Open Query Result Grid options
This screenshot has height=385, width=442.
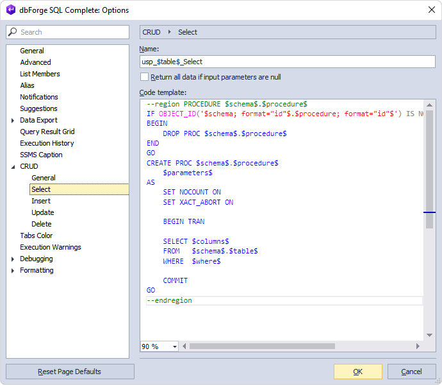click(47, 132)
